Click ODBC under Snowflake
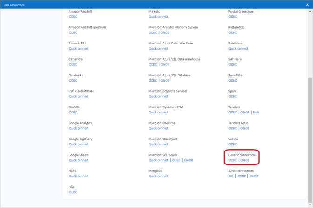Screen dimensions: 313x208 click(233, 81)
